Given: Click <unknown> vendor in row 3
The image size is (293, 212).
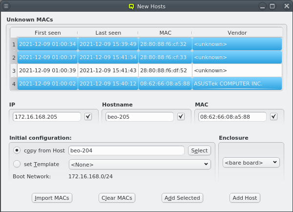Looking at the screenshot, I should (237, 70).
